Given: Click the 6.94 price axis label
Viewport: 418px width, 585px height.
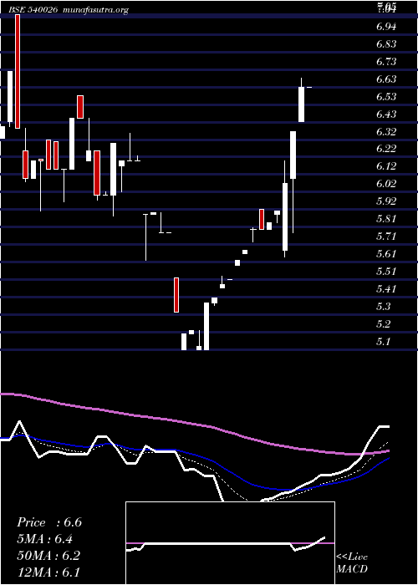Looking at the screenshot, I should [x=386, y=27].
